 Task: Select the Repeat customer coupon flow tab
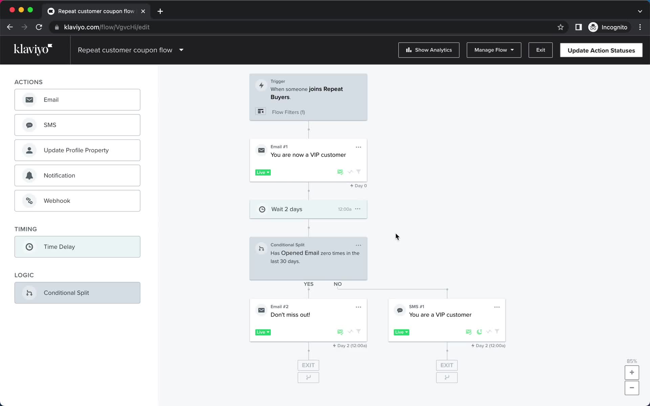point(96,11)
